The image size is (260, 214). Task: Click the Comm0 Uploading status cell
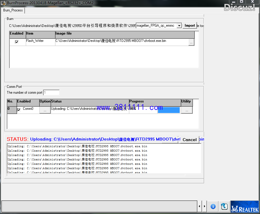tap(90, 110)
